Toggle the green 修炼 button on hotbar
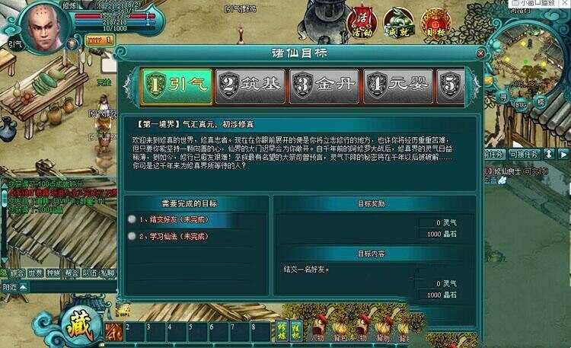Viewport: 571px width, 348px height. tap(281, 331)
